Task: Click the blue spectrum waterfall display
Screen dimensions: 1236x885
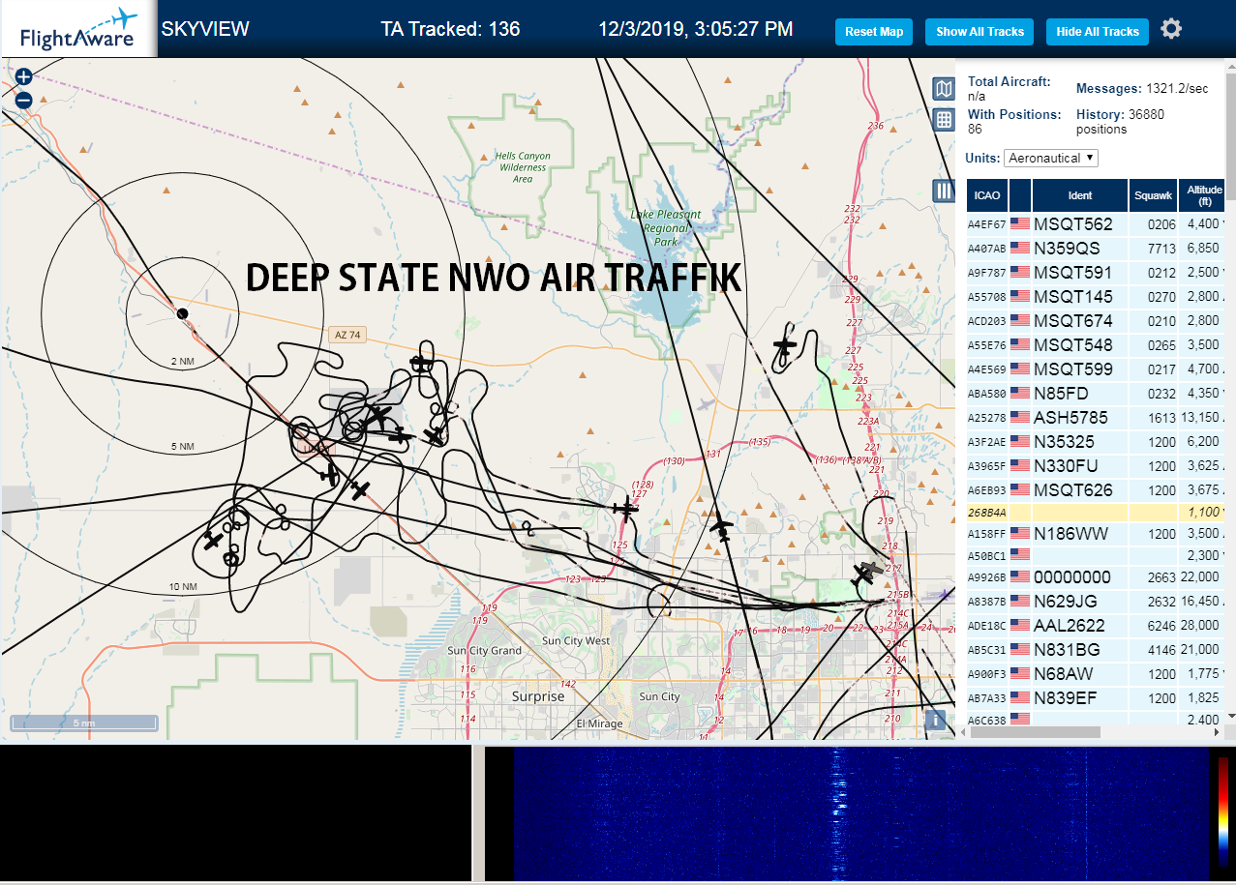Action: tap(859, 813)
